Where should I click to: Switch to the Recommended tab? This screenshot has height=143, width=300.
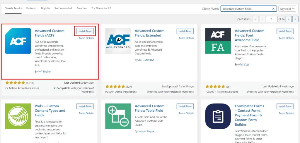pyautogui.click(x=63, y=8)
